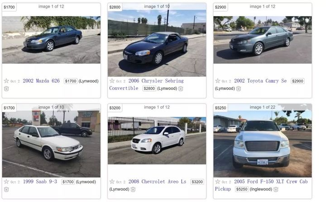Hide the Toyota Camry Se posting

pos(239,89)
